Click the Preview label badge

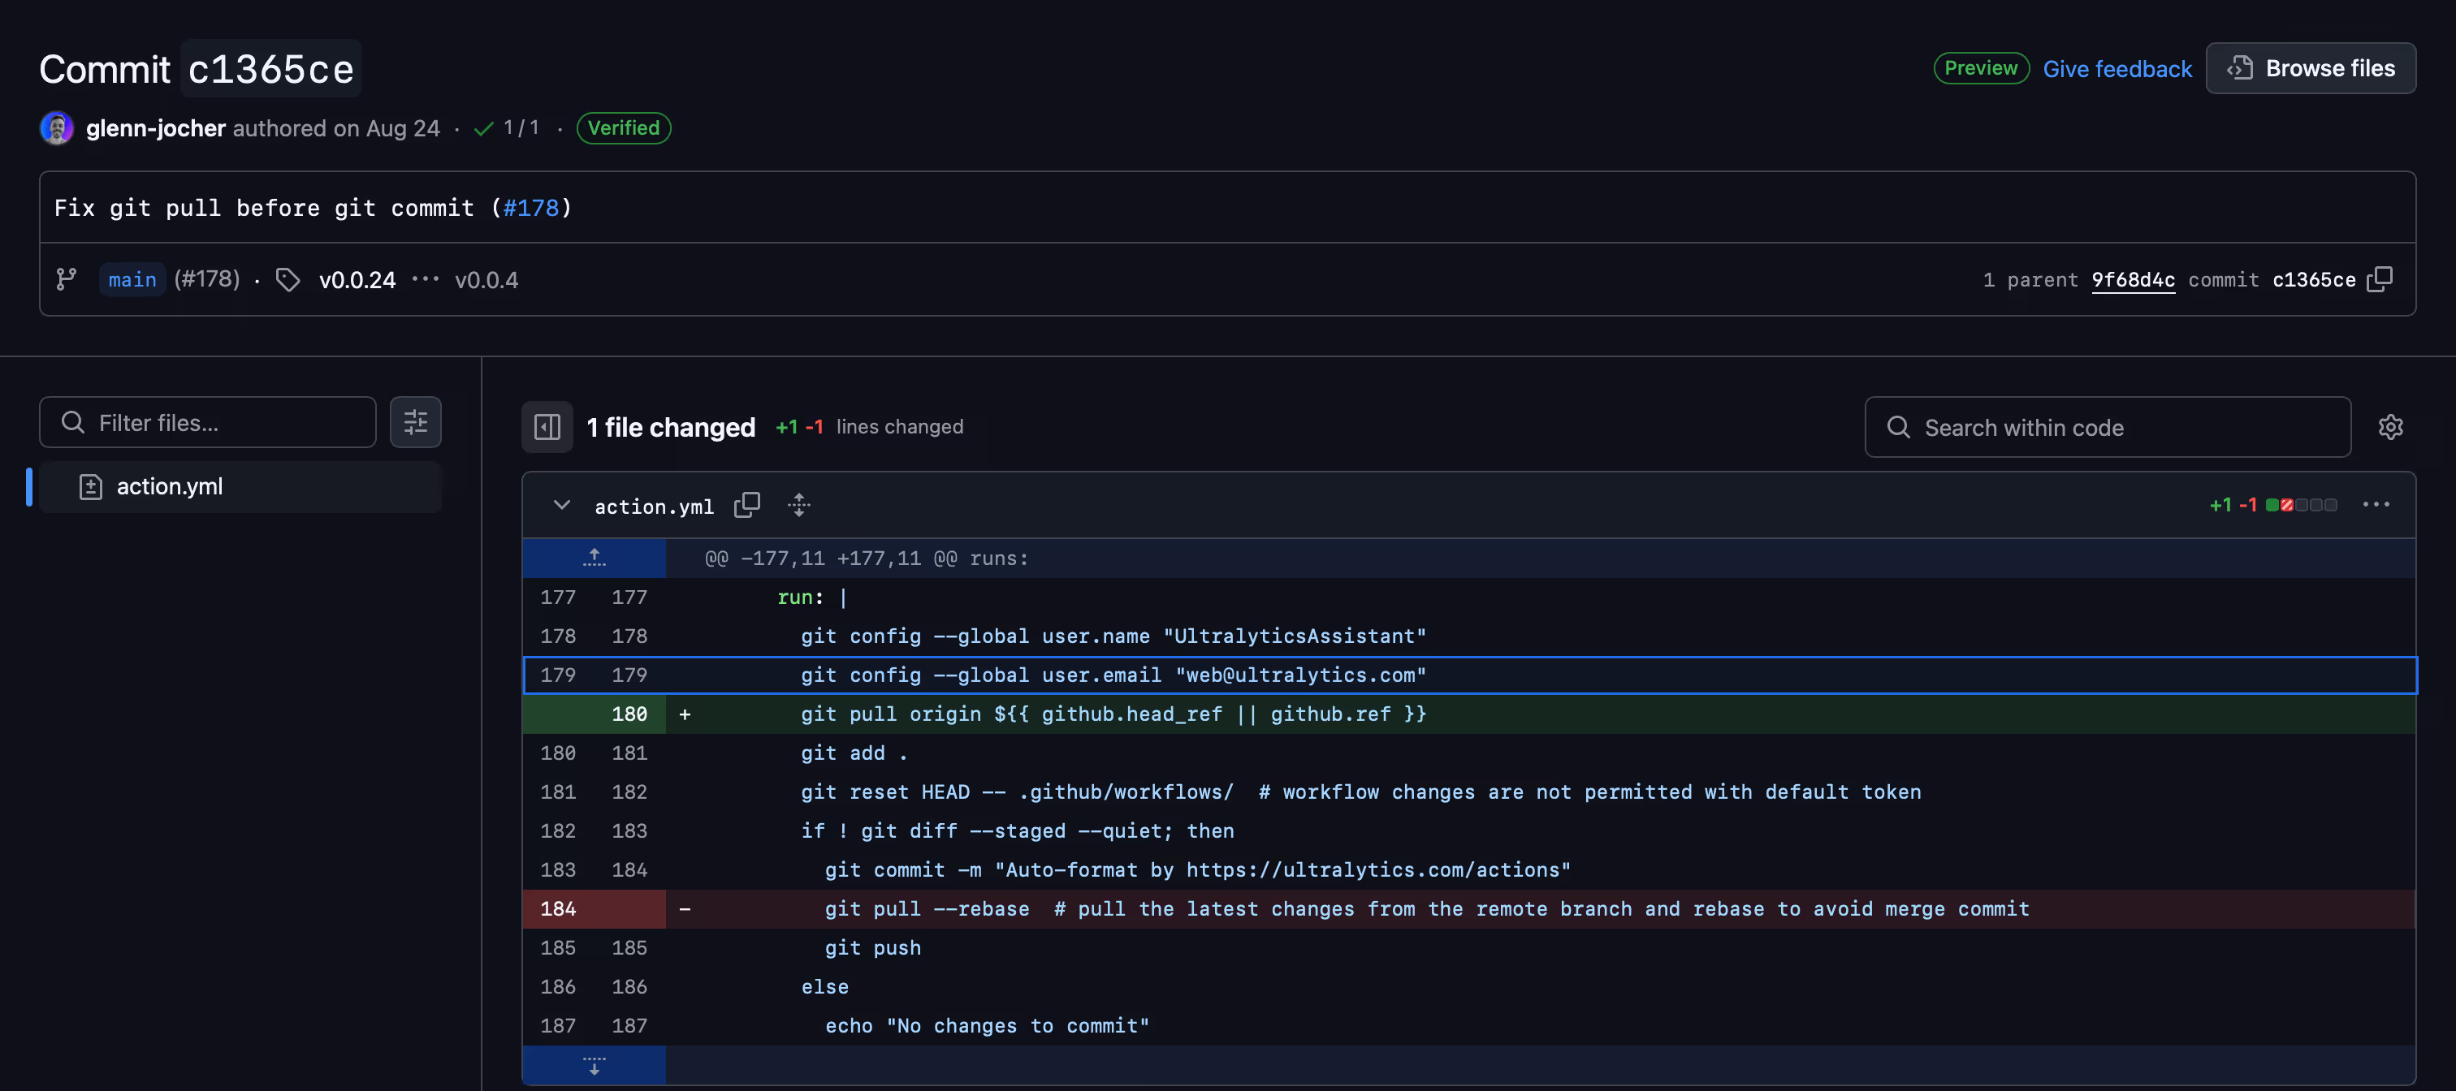tap(1981, 69)
